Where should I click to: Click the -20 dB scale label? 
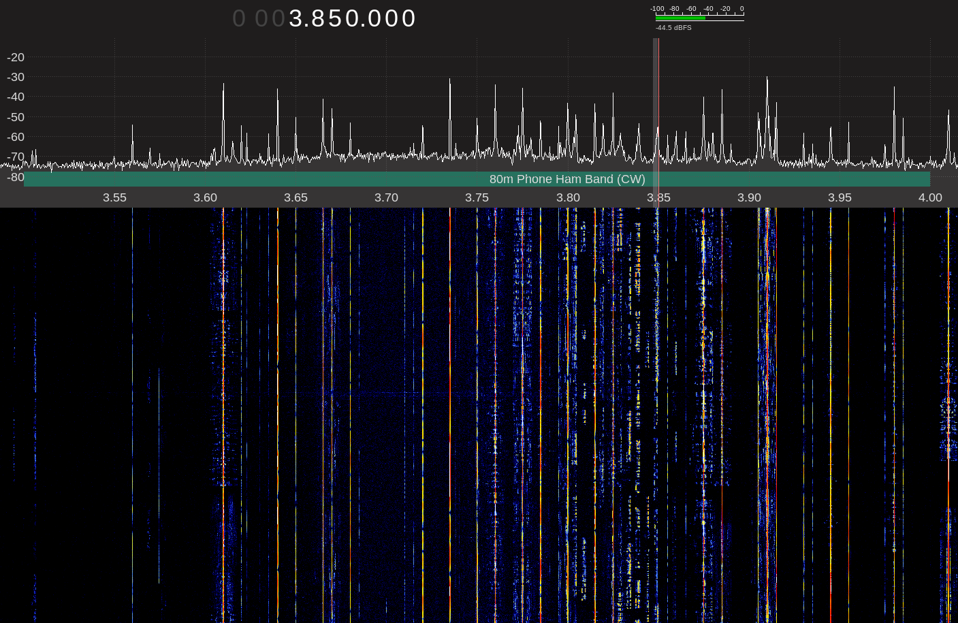tap(16, 57)
